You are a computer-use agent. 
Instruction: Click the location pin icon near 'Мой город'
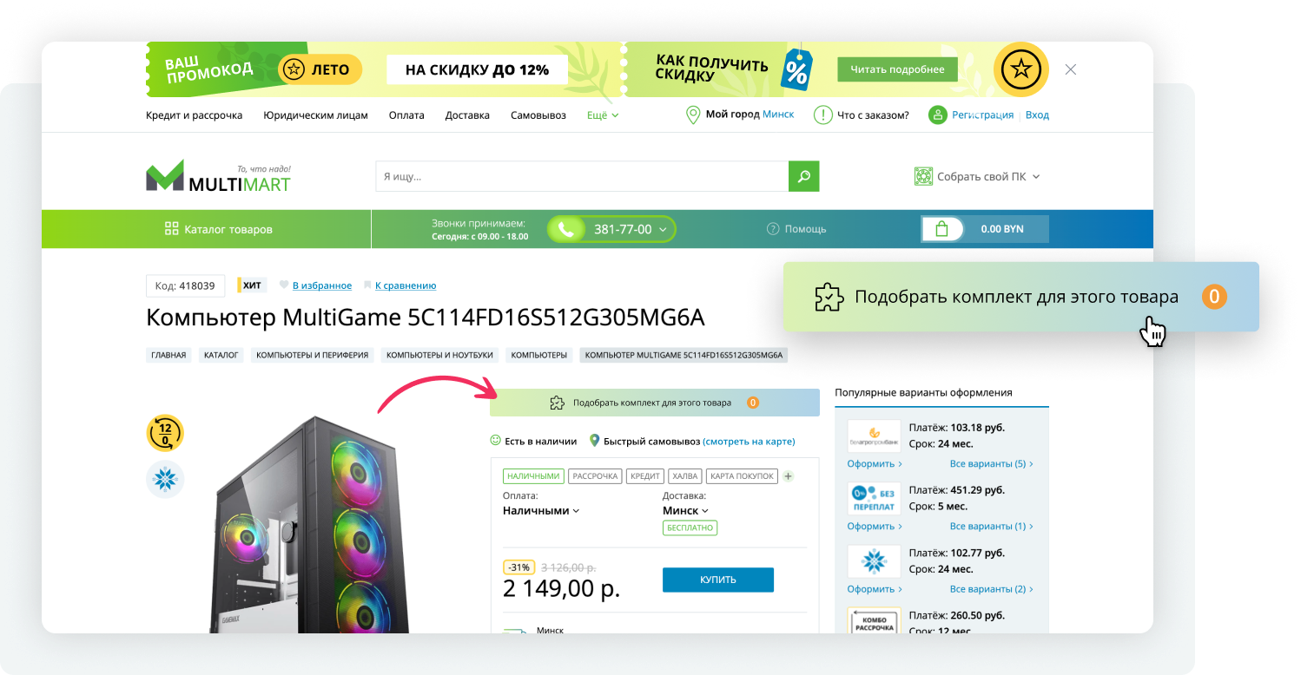(693, 115)
